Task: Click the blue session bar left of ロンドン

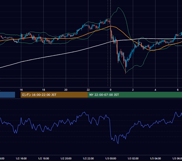Action: pyautogui.click(x=7, y=95)
